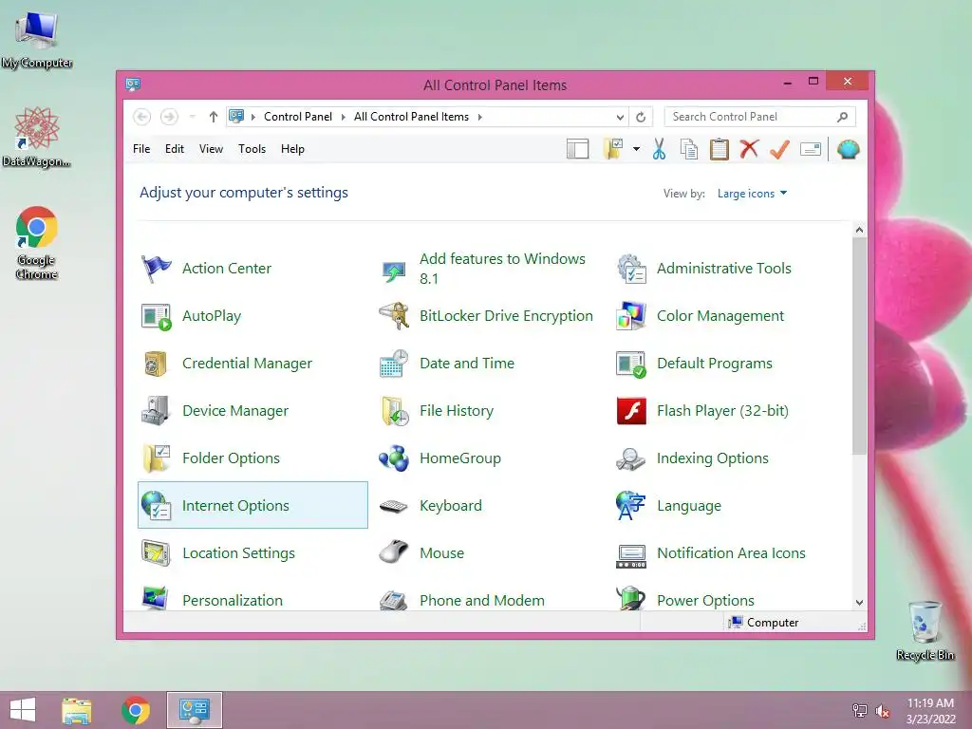This screenshot has height=729, width=972.
Task: Click the Properties toolbar icon
Action: (x=811, y=149)
